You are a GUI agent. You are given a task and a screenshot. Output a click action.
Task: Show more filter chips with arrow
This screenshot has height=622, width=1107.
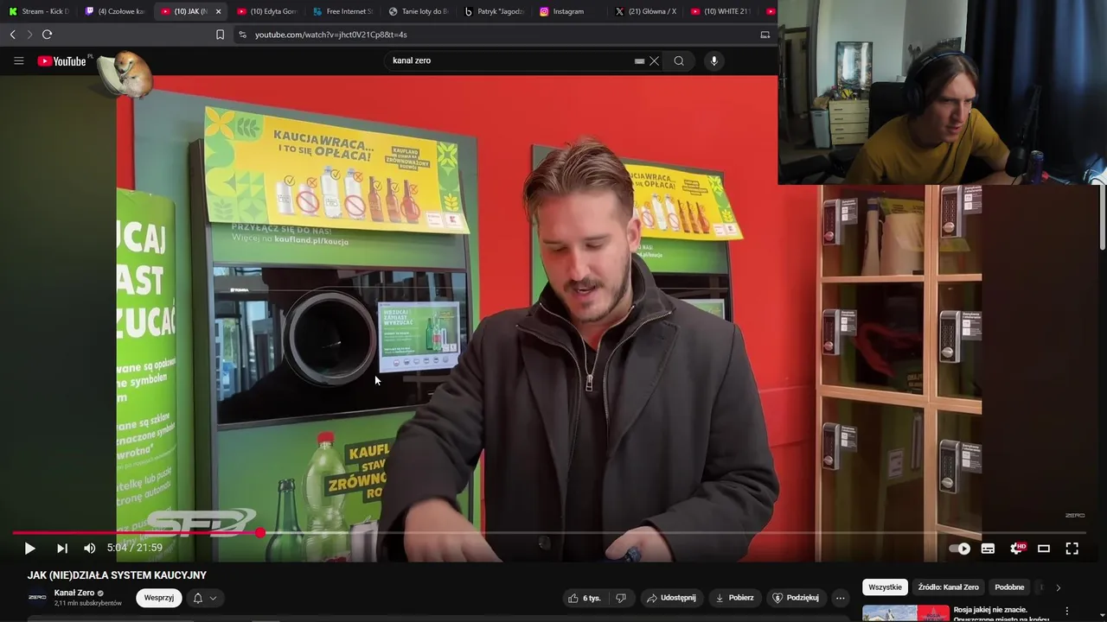tap(1058, 587)
